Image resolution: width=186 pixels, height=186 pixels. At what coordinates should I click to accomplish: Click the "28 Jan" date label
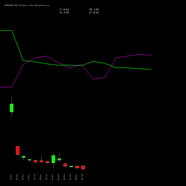click(35, 177)
